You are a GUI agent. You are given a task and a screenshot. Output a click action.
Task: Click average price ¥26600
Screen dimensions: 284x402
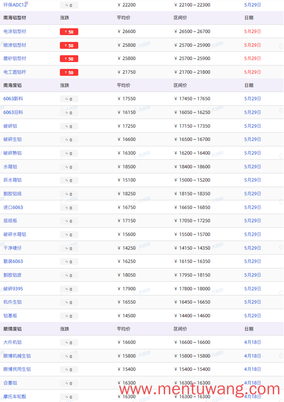(x=127, y=31)
